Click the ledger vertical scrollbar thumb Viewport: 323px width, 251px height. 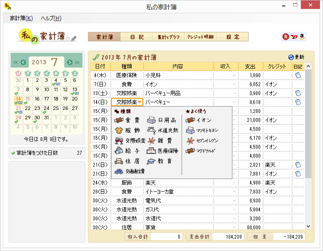pos(308,124)
